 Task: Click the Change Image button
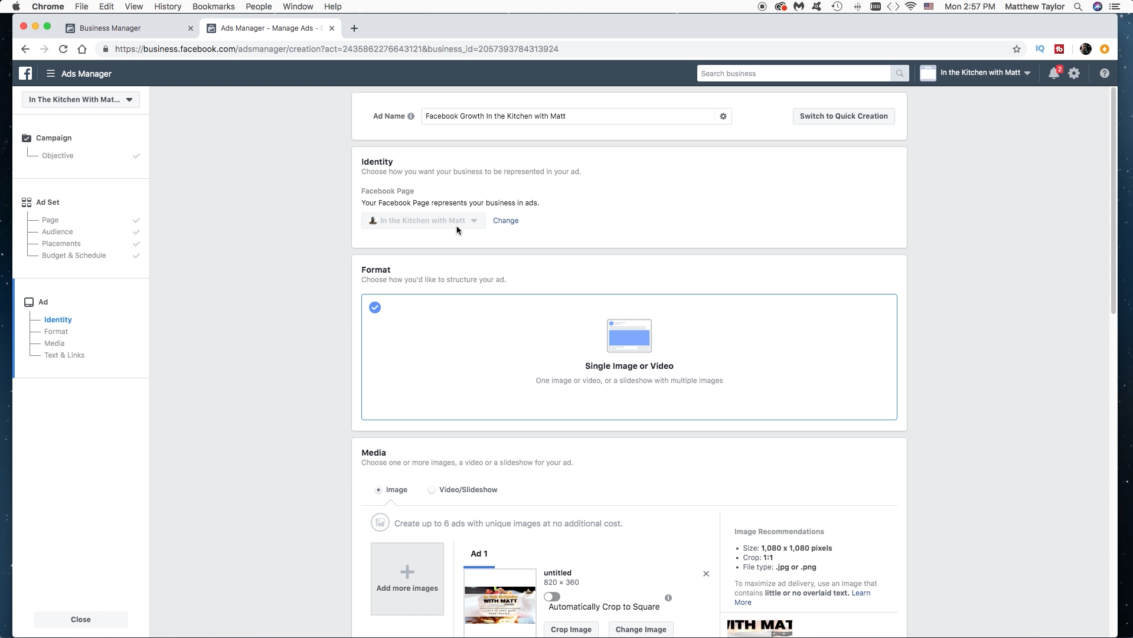(641, 630)
